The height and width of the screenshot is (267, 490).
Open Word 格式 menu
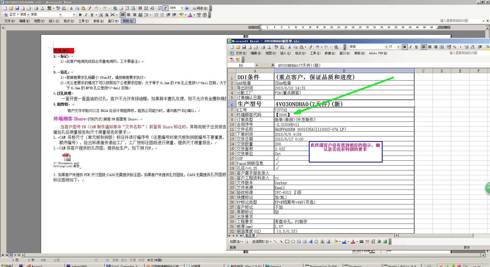[69, 21]
